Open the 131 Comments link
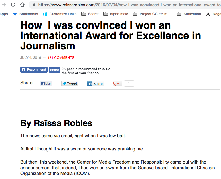Viewport: 221px width, 179px height. [61, 58]
